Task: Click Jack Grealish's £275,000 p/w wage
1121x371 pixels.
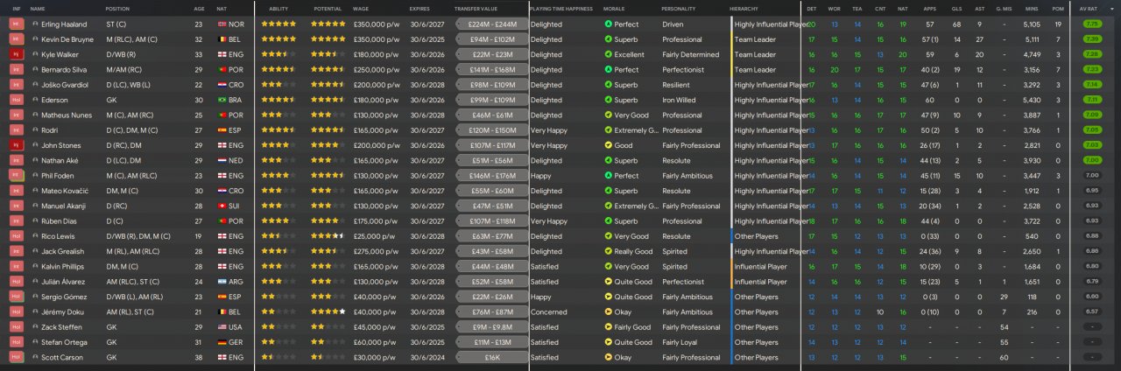Action: point(375,251)
